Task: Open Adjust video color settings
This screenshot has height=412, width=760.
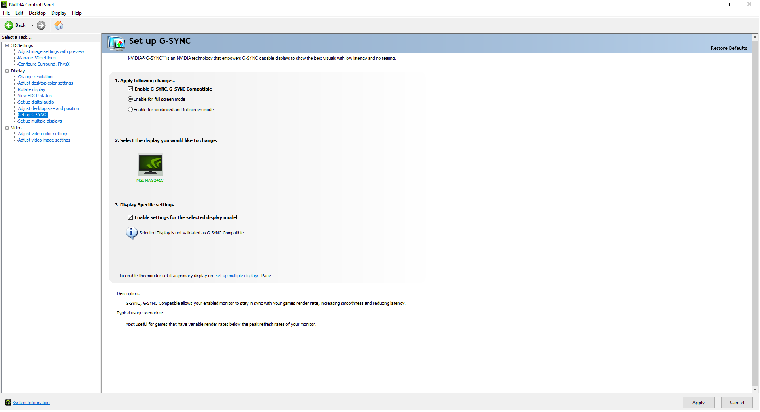Action: click(43, 134)
